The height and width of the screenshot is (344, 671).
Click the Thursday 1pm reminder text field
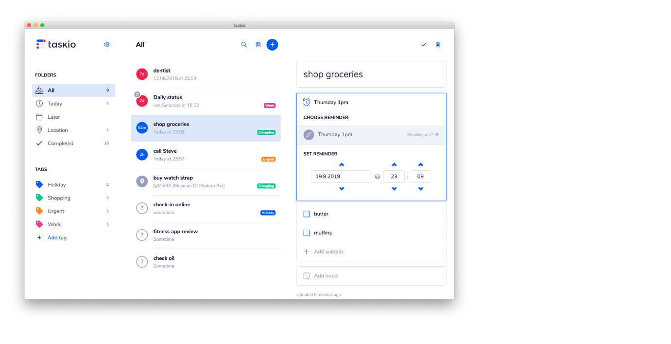pyautogui.click(x=371, y=102)
